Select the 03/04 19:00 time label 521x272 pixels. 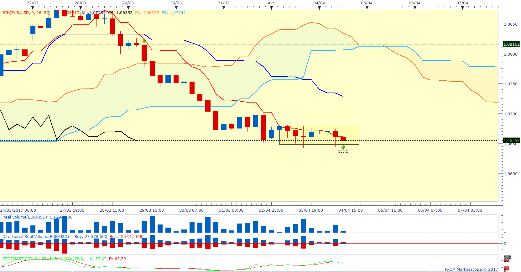pyautogui.click(x=311, y=210)
